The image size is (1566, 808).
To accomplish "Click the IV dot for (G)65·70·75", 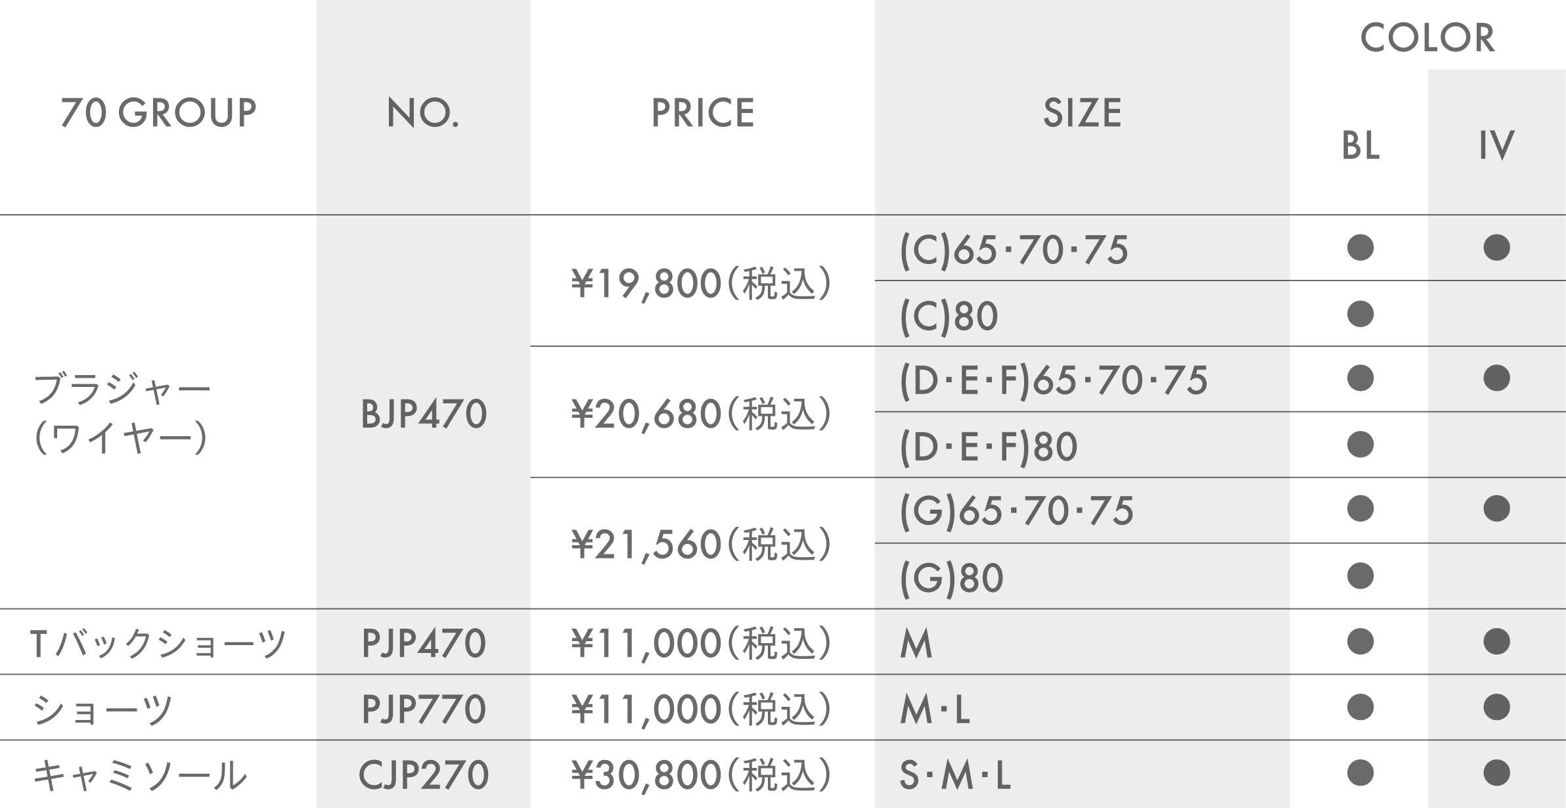I will (x=1496, y=508).
